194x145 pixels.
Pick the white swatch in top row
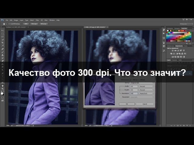168,31
